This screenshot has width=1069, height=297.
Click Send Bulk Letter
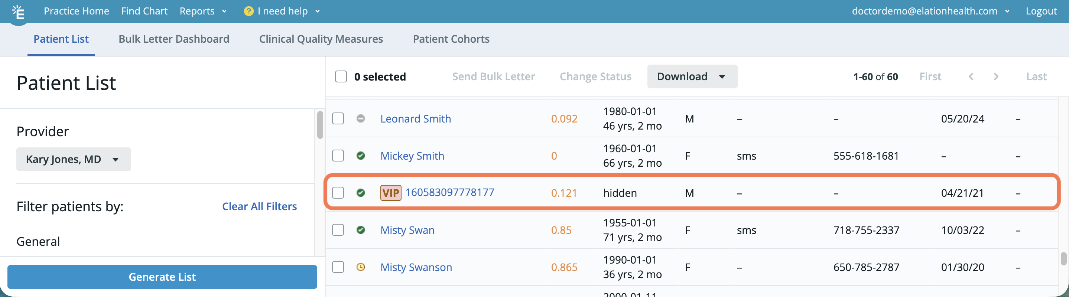pos(493,76)
